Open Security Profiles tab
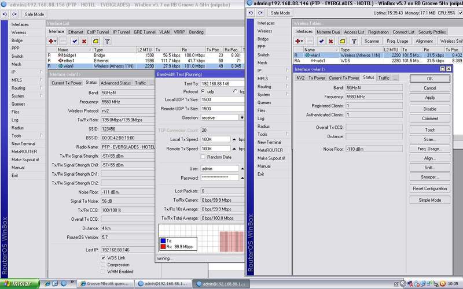The height and width of the screenshot is (289, 463). click(432, 32)
